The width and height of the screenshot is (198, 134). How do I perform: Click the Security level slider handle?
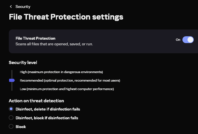(x=12, y=80)
